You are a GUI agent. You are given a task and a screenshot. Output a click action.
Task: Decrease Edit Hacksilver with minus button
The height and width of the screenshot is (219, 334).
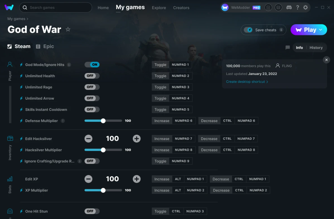[88, 139]
